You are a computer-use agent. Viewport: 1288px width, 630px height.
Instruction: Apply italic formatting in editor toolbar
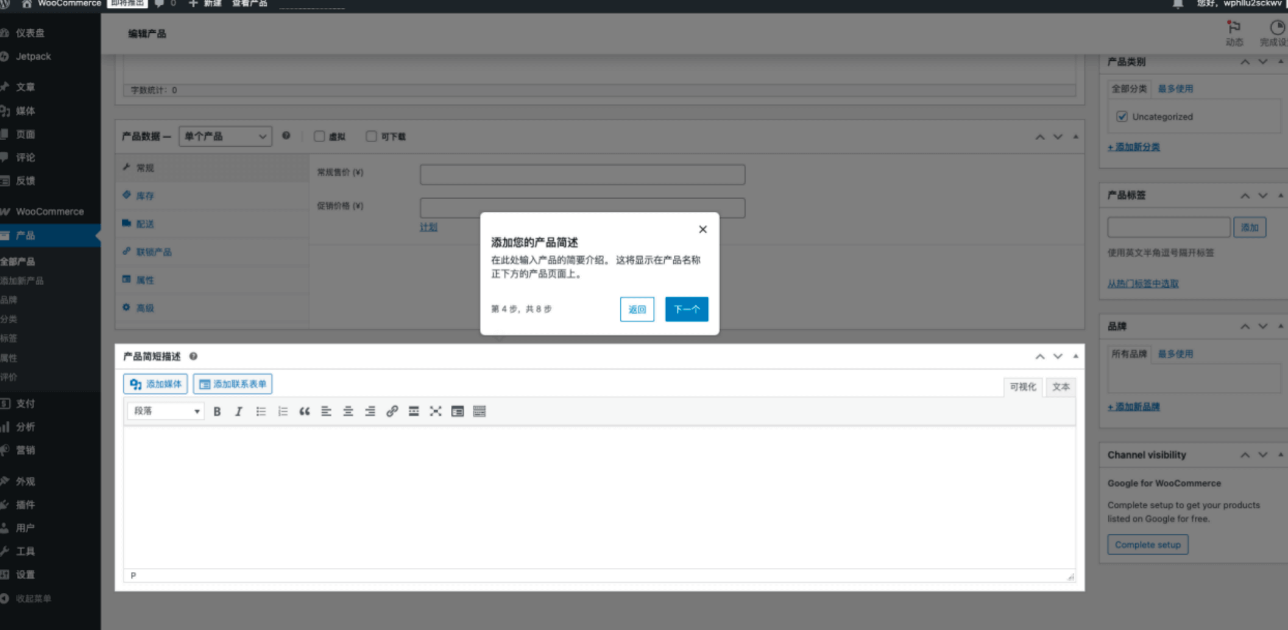pyautogui.click(x=239, y=411)
